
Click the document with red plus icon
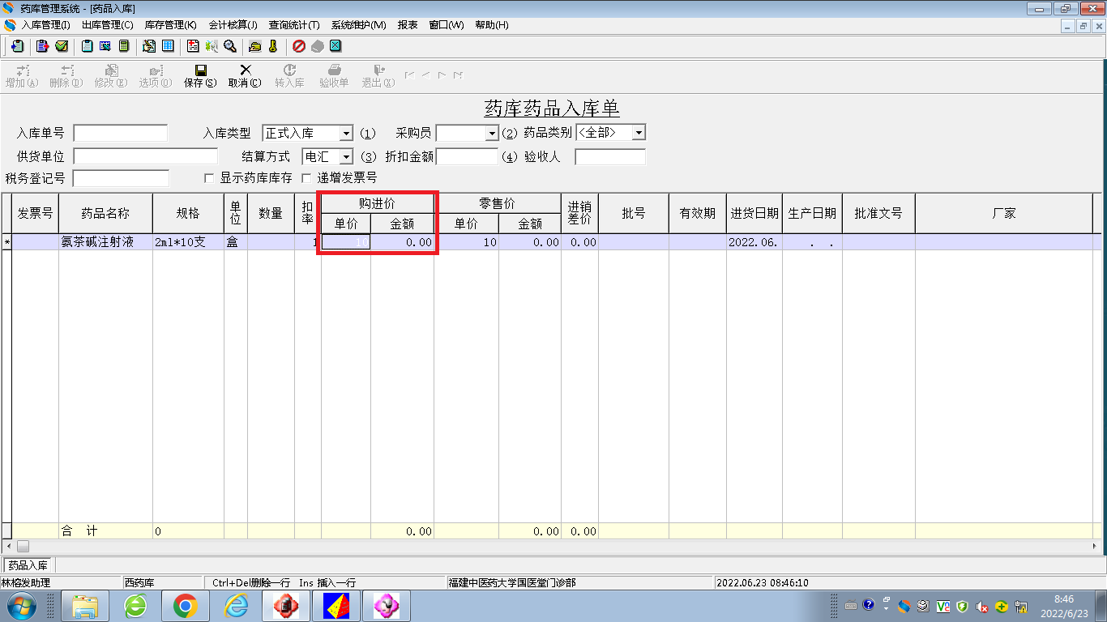(193, 46)
